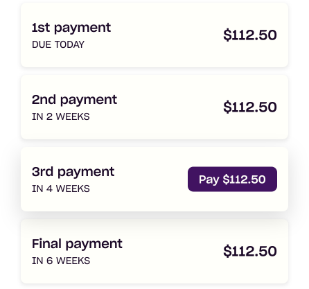Click the Final payment title
The width and height of the screenshot is (309, 289).
(x=77, y=244)
